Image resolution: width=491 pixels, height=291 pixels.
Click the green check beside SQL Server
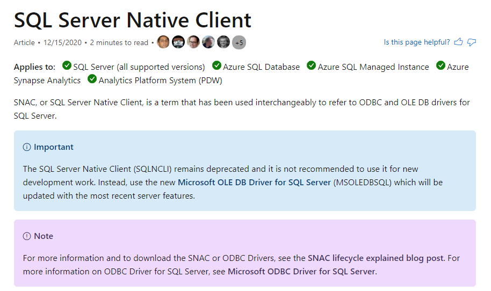click(x=67, y=66)
